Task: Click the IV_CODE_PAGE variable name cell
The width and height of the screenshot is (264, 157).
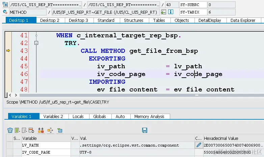Action: (46, 152)
